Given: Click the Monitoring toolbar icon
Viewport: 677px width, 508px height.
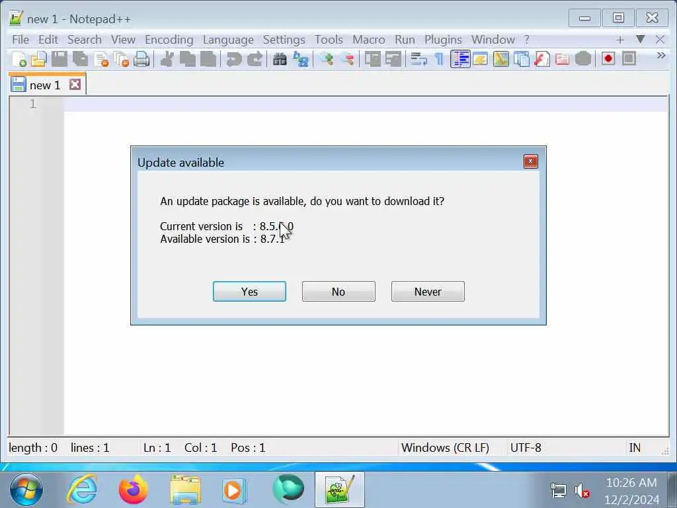Looking at the screenshot, I should point(583,59).
